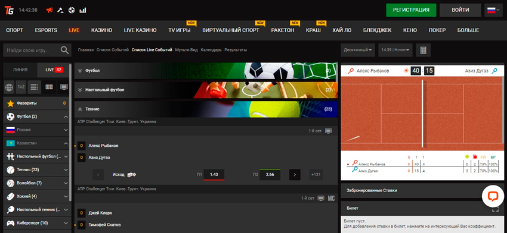This screenshot has height=233, width=507.
Task: Open live tracker icon for Рыбаков match
Action: 329,131
